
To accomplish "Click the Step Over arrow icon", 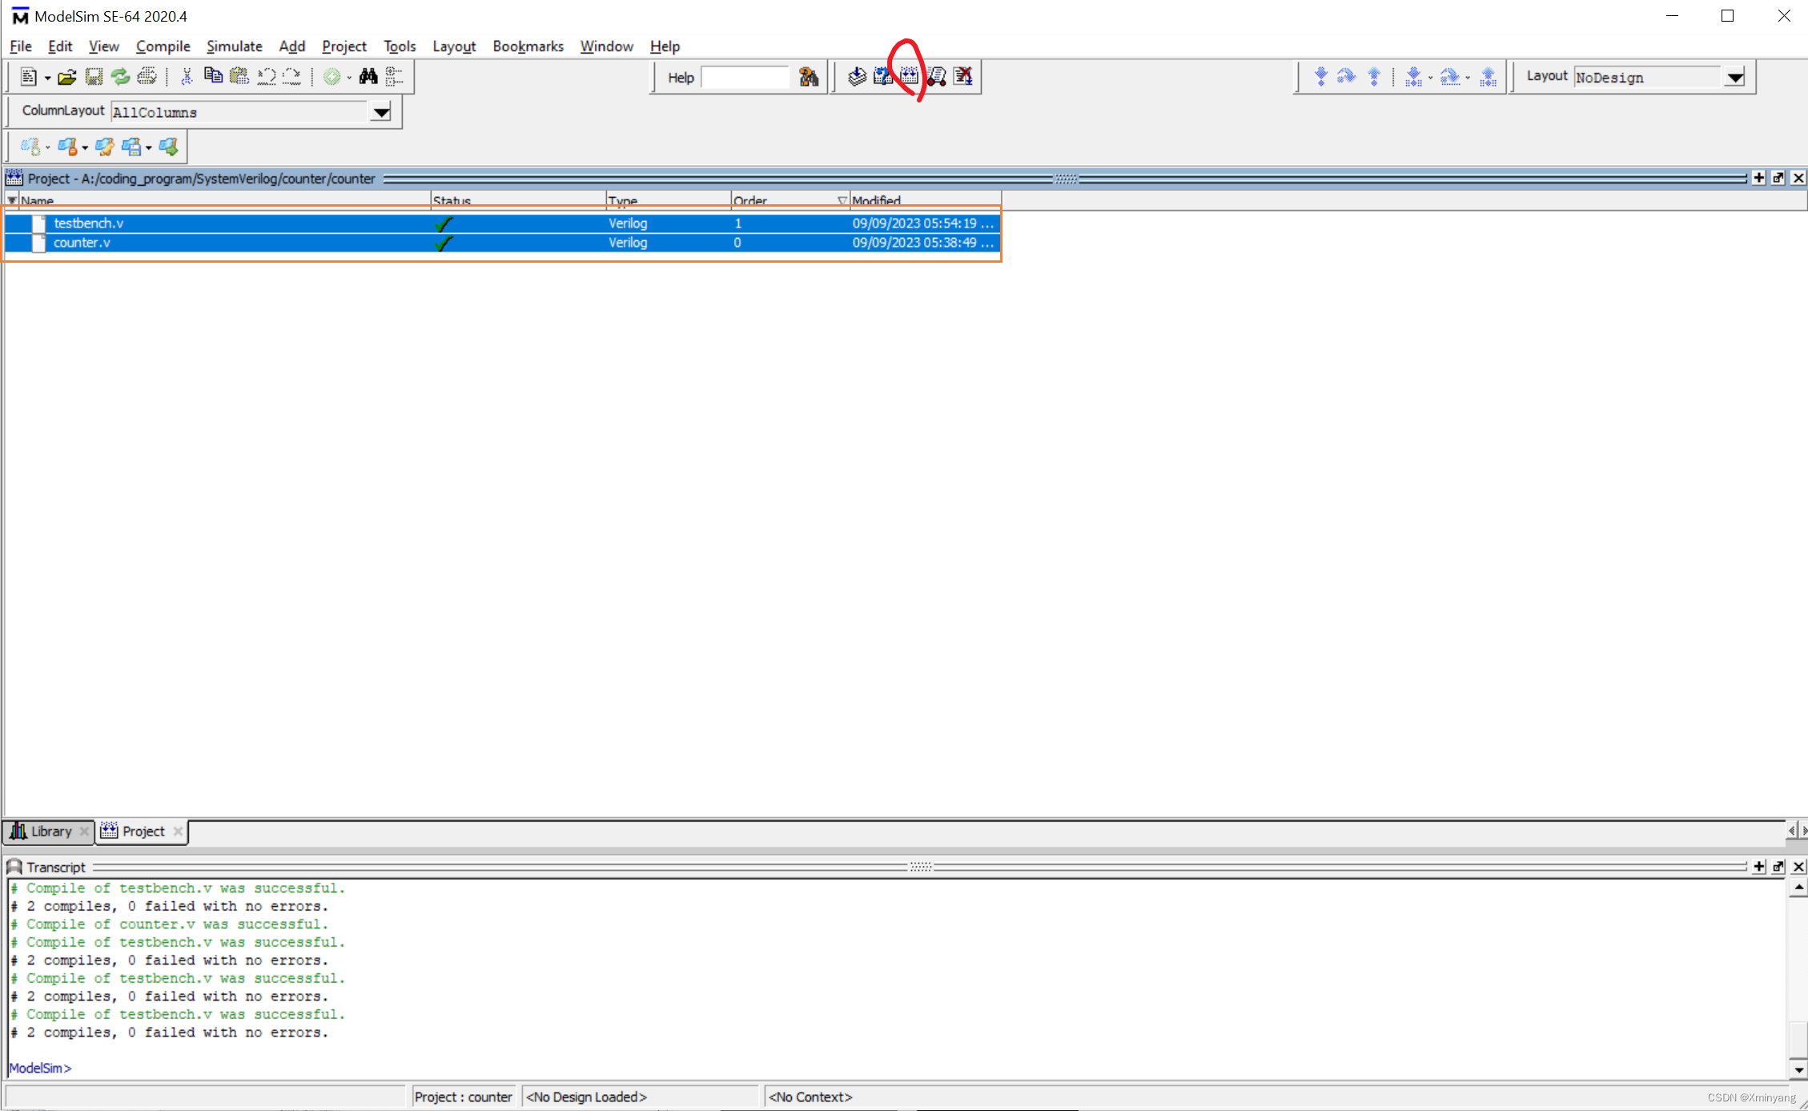I will tap(1347, 77).
